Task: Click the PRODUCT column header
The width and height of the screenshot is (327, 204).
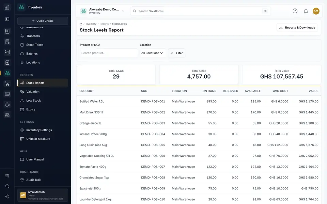Action: [87, 91]
